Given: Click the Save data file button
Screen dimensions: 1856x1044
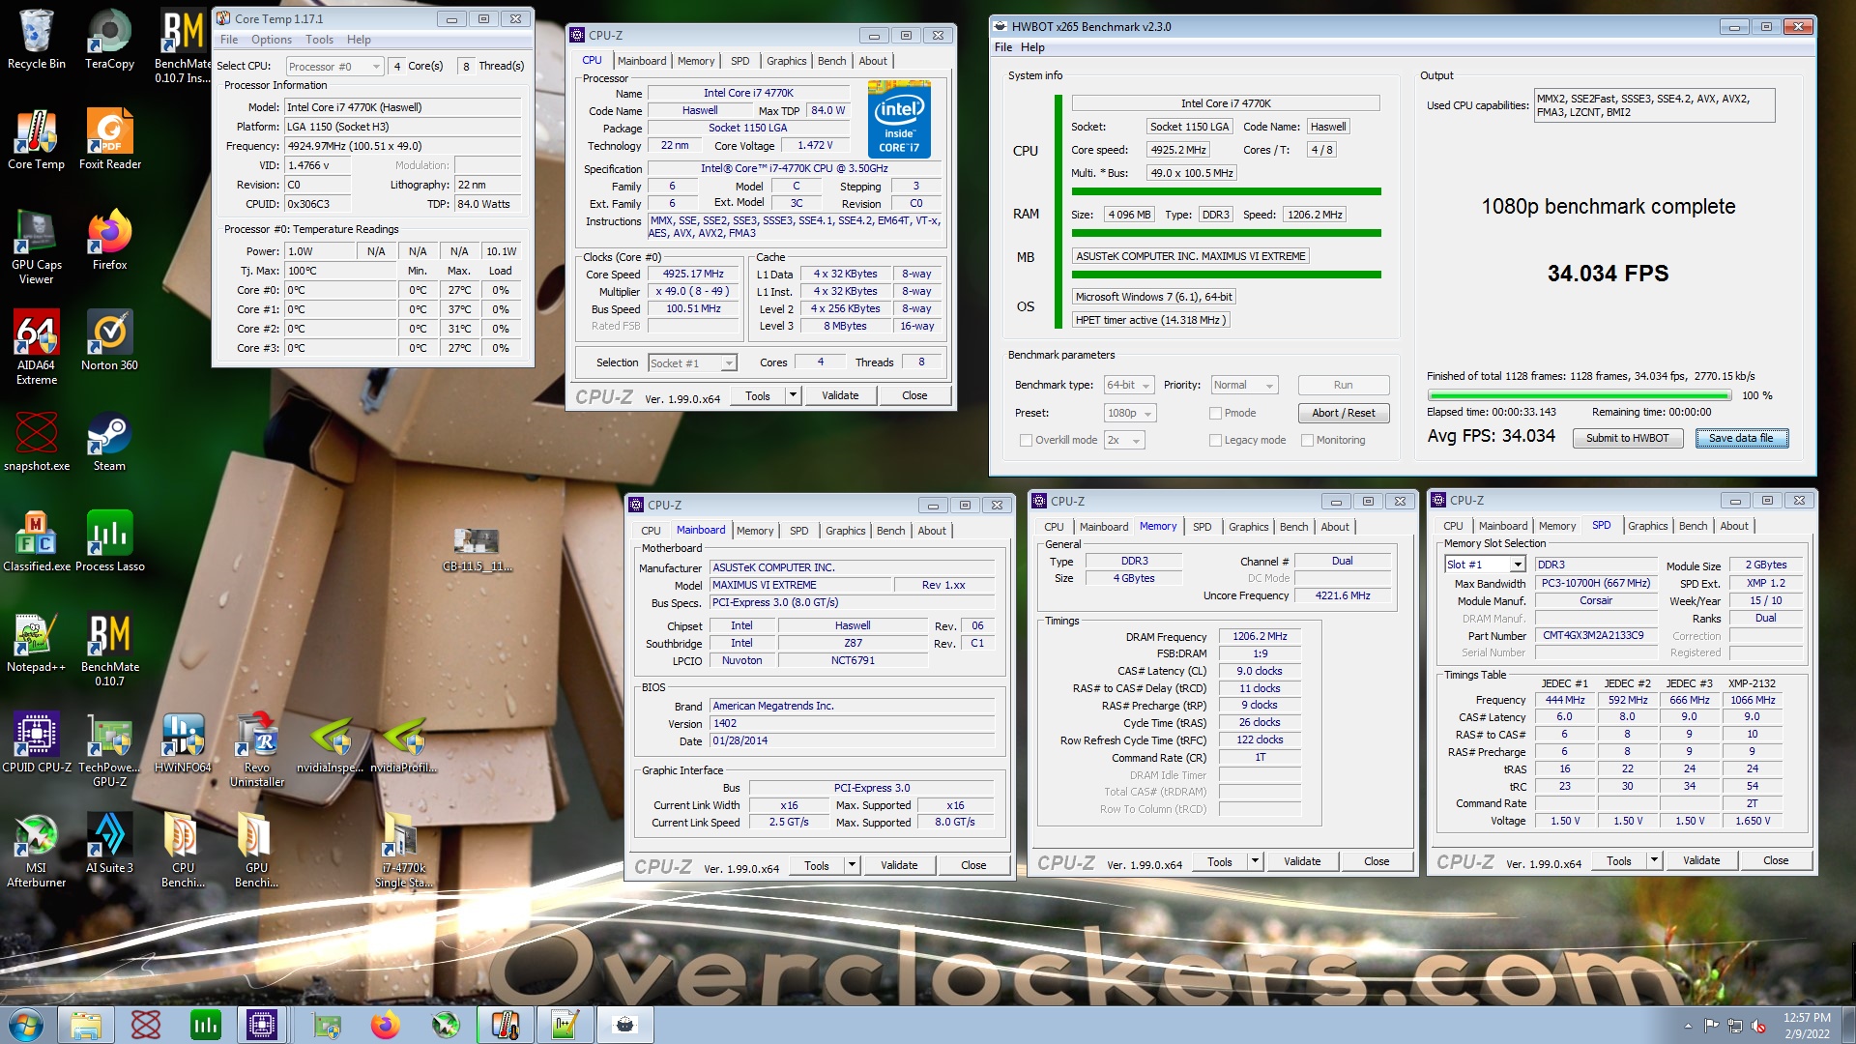Looking at the screenshot, I should click(x=1741, y=438).
